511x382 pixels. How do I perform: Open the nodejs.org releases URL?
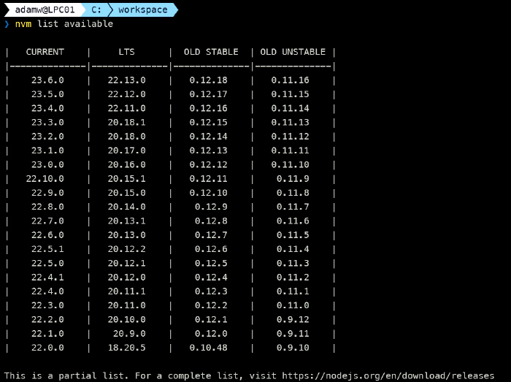pos(398,376)
